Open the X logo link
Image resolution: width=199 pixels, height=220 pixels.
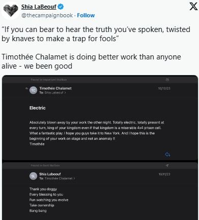coord(193,7)
